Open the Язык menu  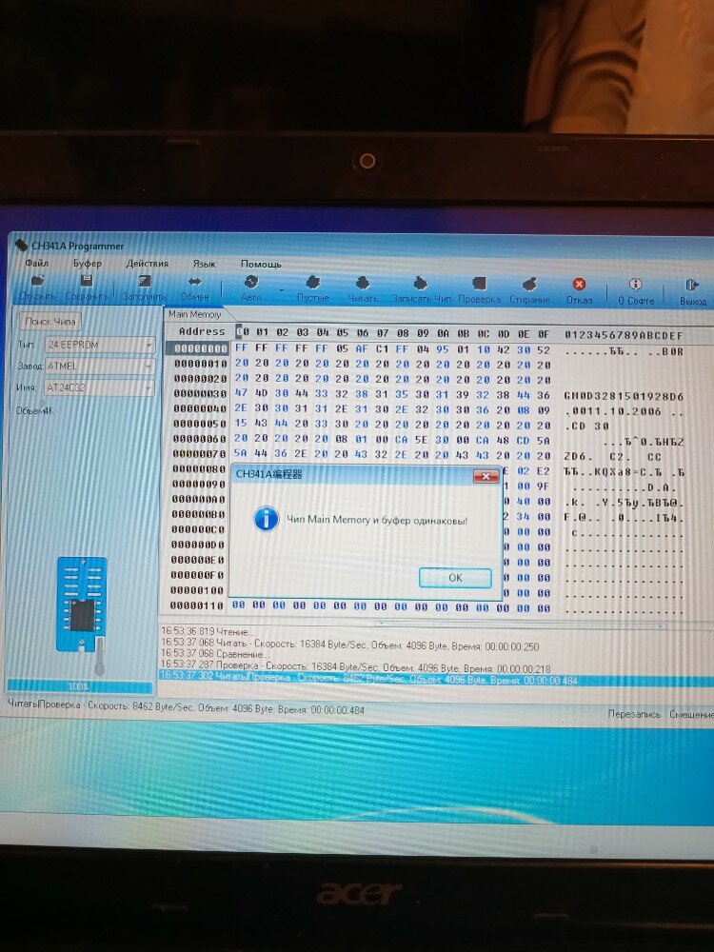204,264
